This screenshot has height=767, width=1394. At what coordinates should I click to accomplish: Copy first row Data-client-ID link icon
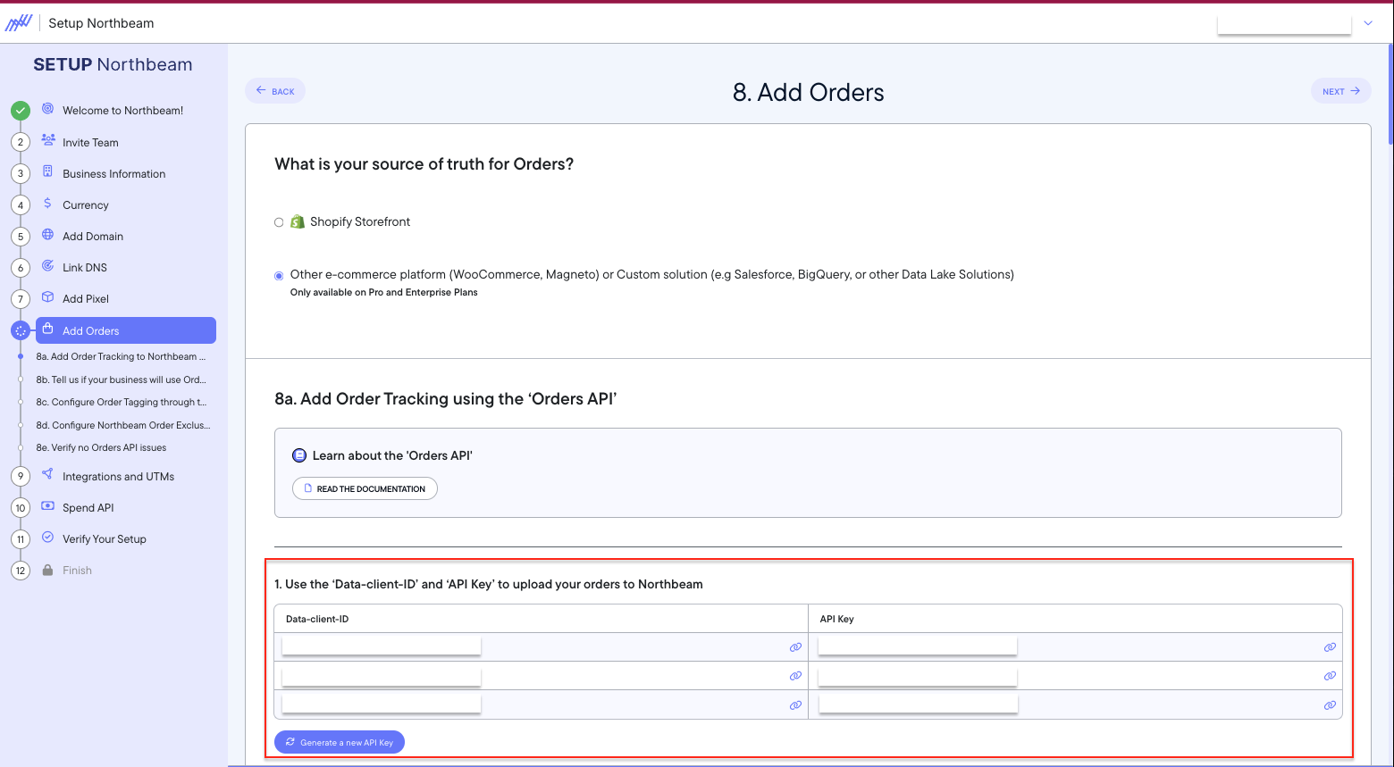pyautogui.click(x=795, y=647)
